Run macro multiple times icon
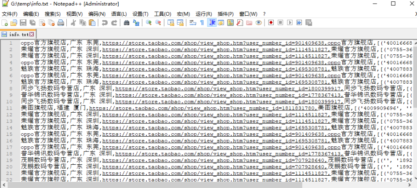This screenshot has height=188, width=417. coord(299,23)
